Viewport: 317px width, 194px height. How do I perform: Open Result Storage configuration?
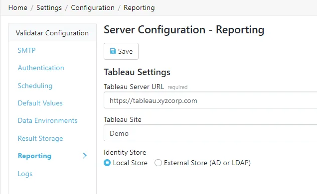(x=40, y=138)
